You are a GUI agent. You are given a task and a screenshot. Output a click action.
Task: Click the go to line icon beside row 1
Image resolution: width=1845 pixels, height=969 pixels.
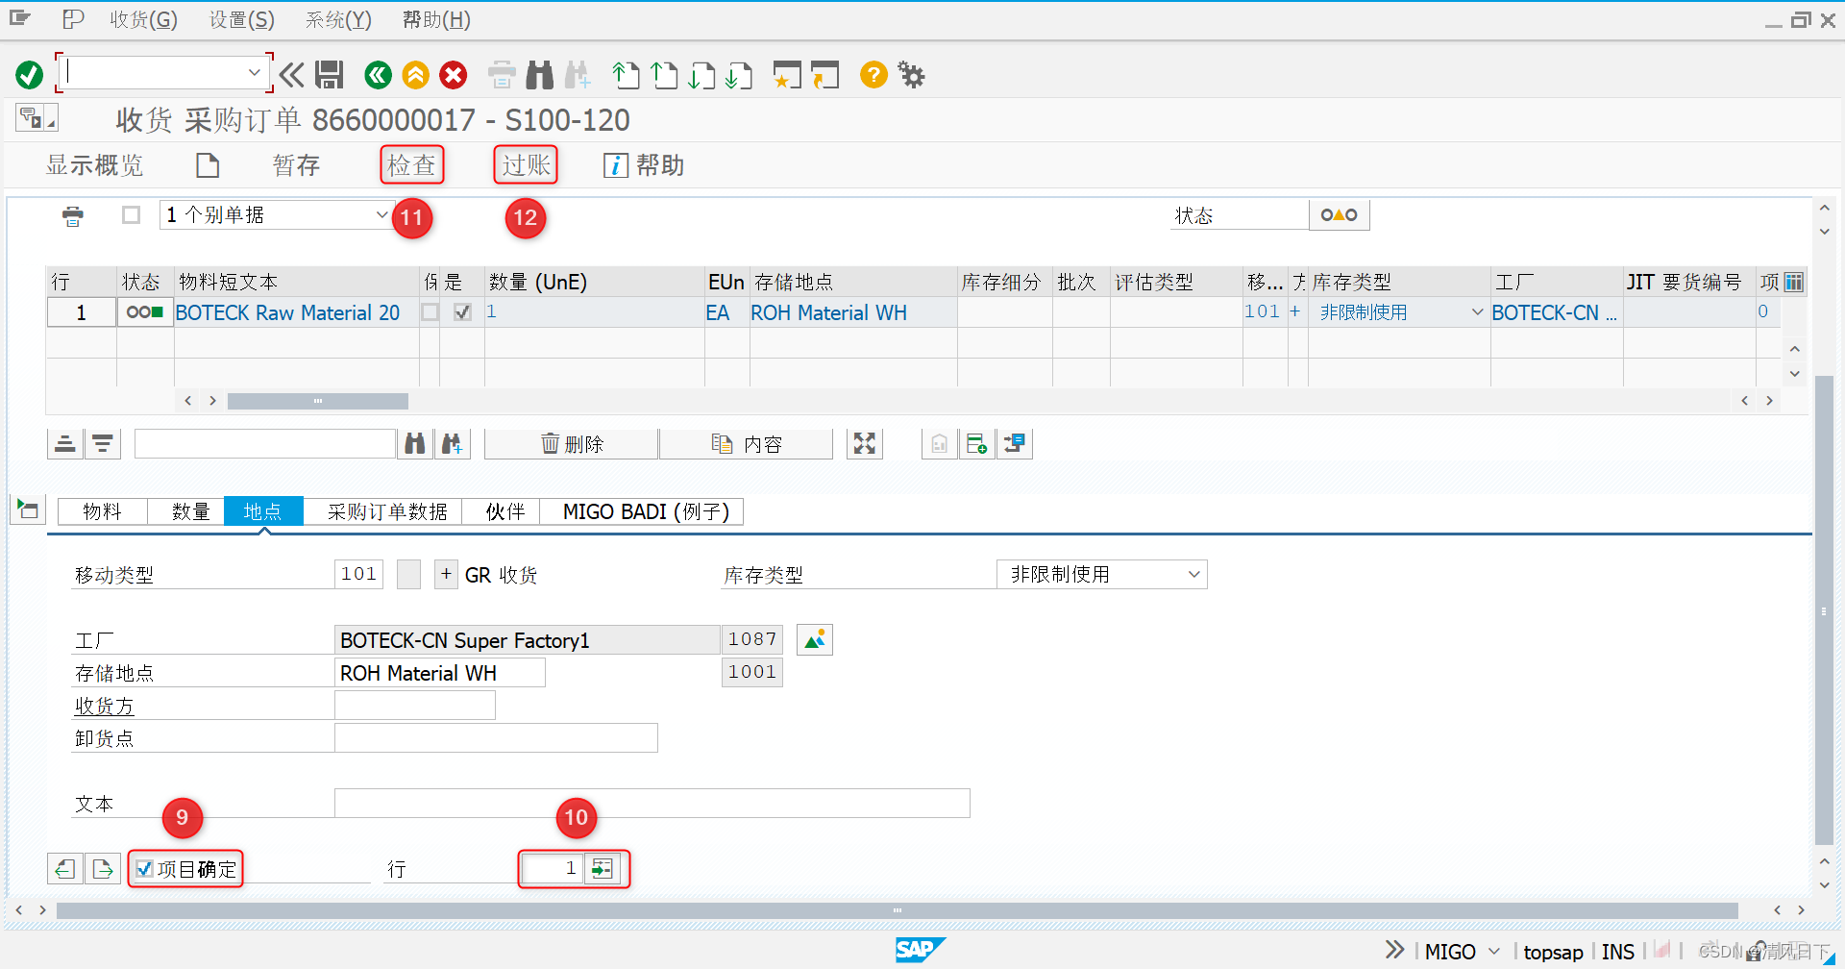point(603,869)
